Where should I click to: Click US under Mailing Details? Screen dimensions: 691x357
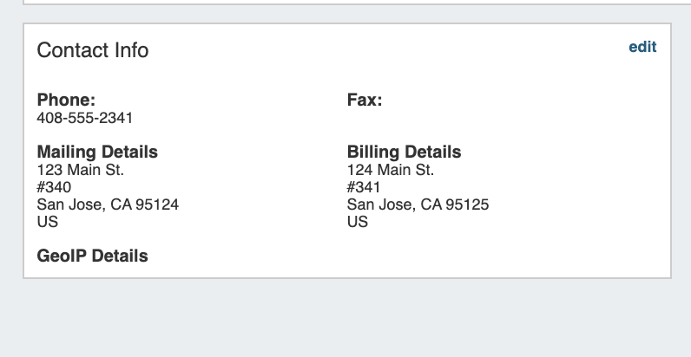click(47, 222)
